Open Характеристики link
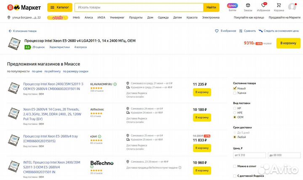Screen dimensions: 303x180 (x=59, y=47)
